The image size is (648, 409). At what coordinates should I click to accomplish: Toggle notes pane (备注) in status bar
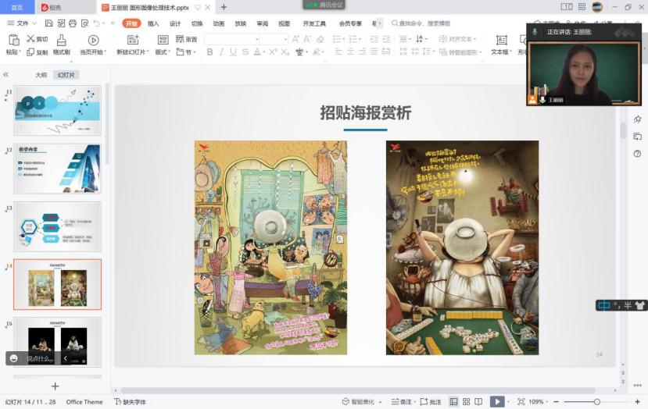(x=401, y=401)
